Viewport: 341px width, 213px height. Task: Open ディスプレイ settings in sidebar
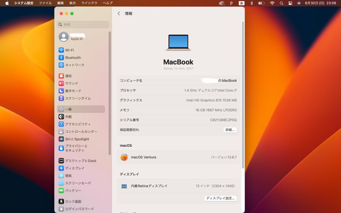[x=81, y=168]
